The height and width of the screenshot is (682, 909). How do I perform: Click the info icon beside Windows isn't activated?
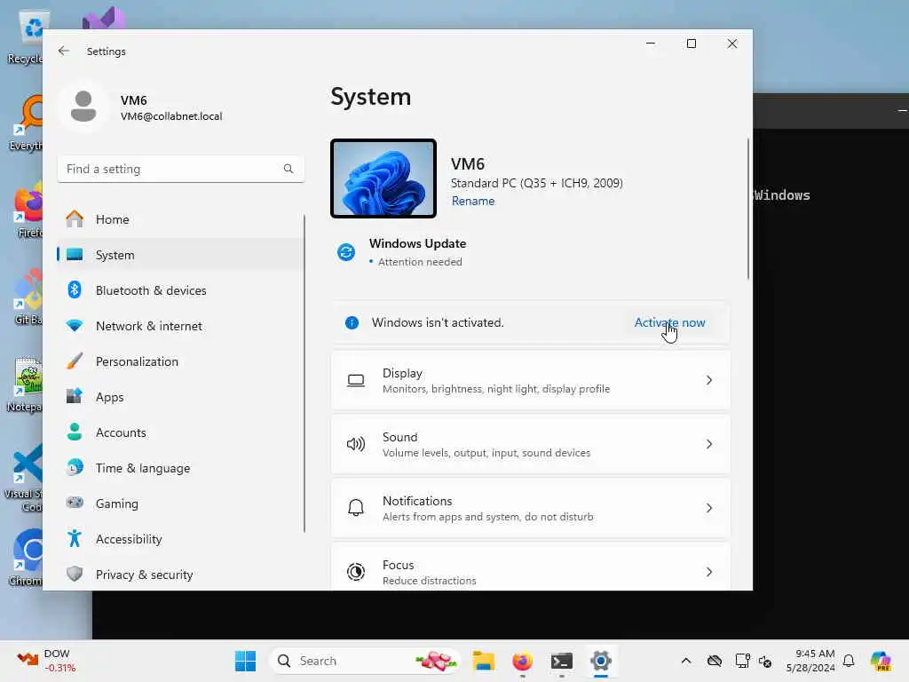tap(352, 323)
